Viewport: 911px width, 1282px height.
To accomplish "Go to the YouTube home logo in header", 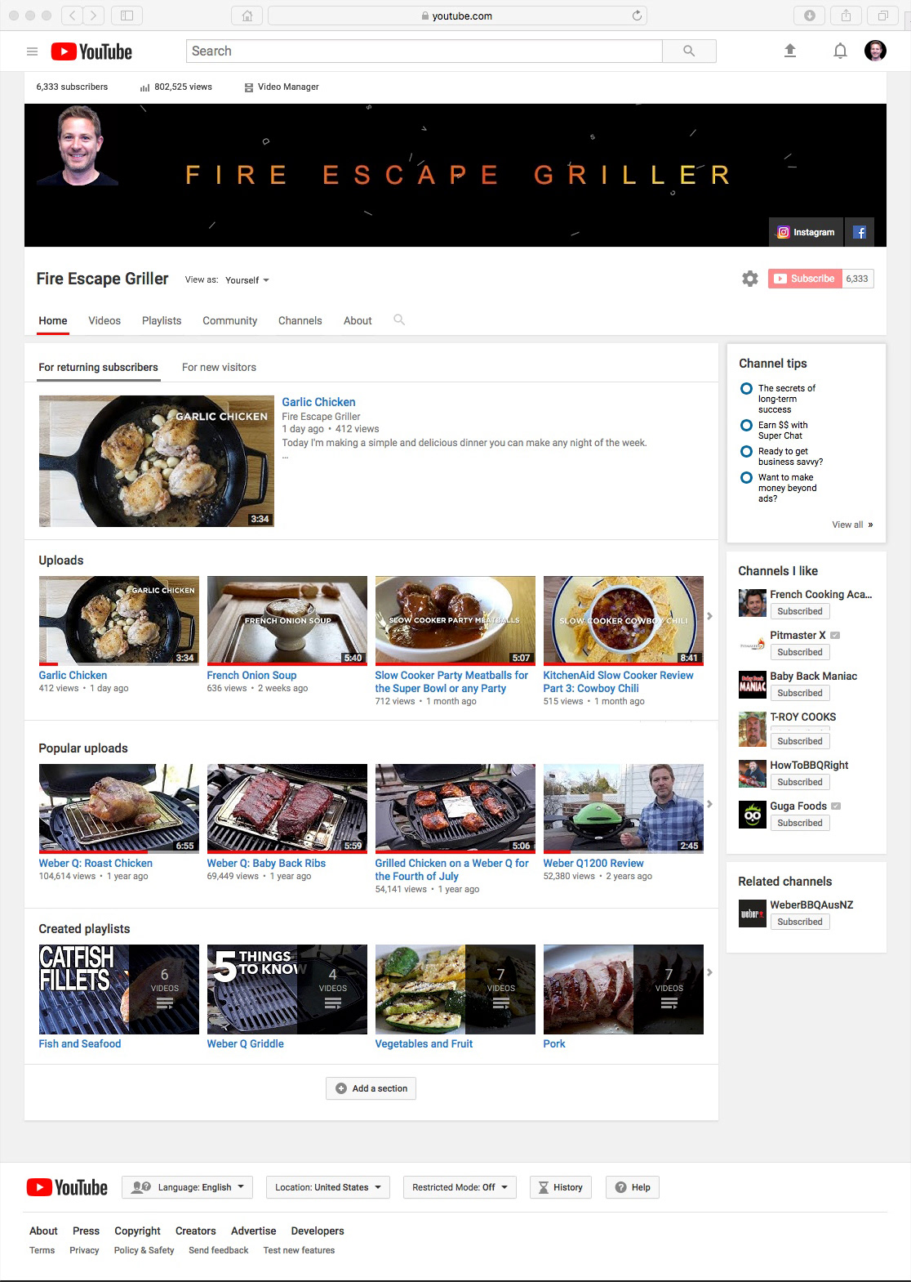I will tap(91, 51).
